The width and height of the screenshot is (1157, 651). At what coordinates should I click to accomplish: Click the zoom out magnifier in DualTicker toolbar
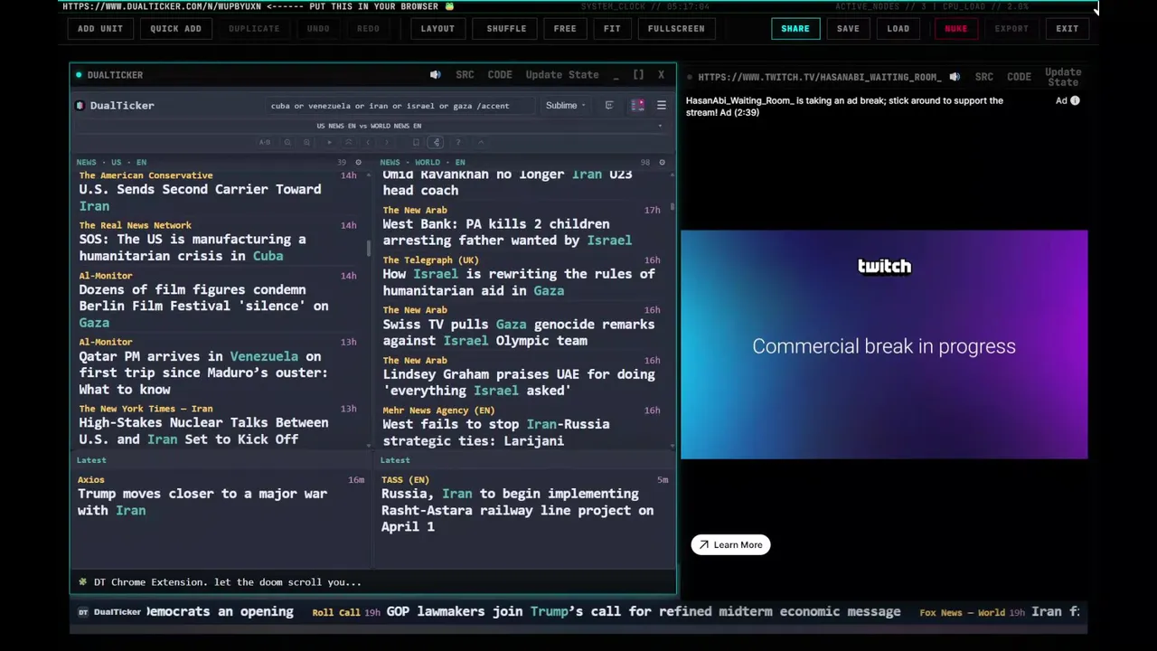(x=287, y=142)
